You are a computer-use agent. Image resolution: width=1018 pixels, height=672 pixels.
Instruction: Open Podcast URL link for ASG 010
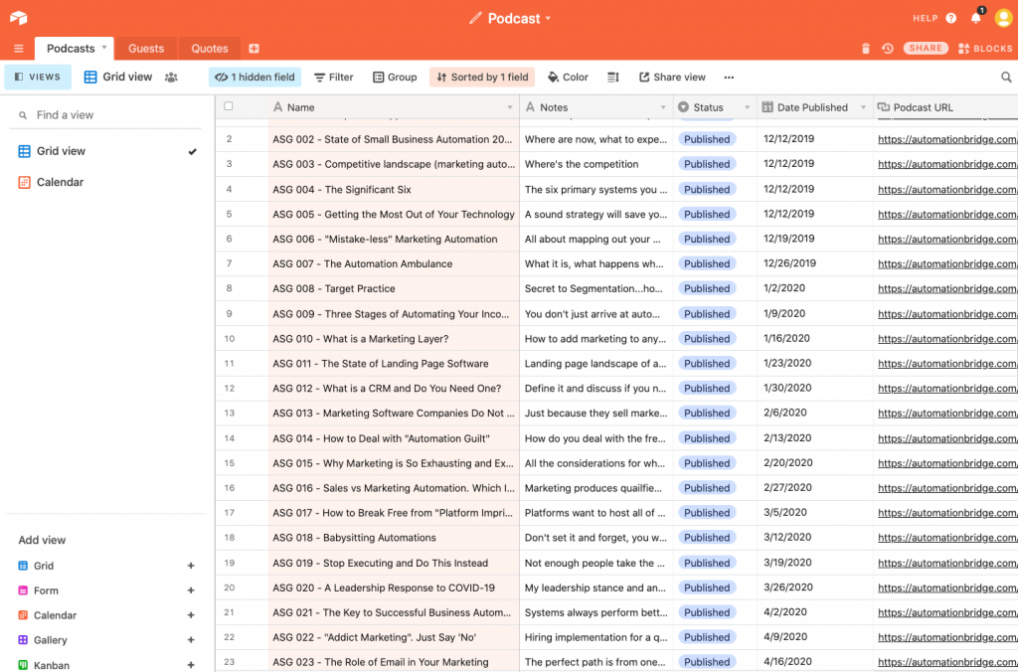tap(947, 339)
